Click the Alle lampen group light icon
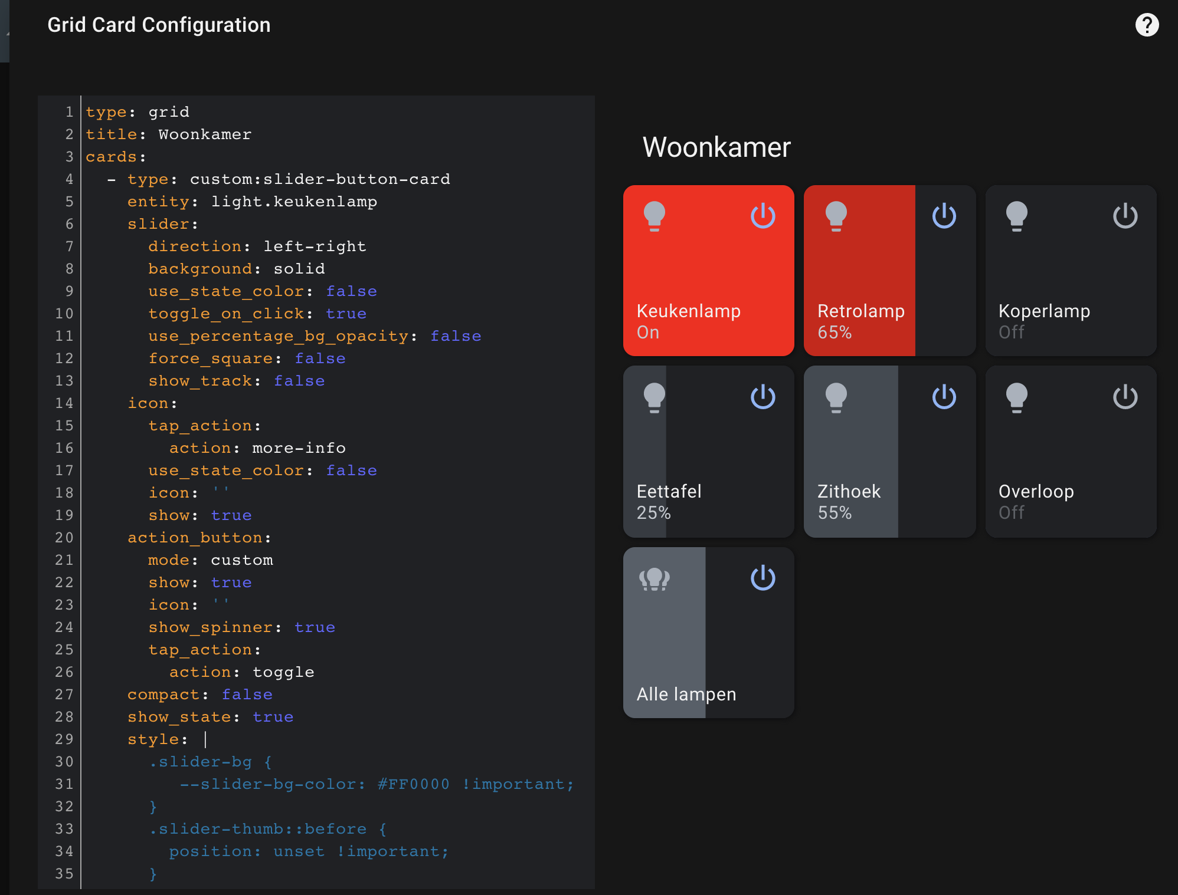This screenshot has height=895, width=1178. click(x=655, y=578)
